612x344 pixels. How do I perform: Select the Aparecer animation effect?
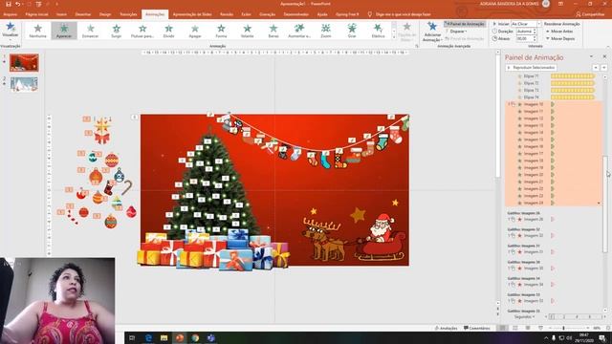pyautogui.click(x=64, y=31)
